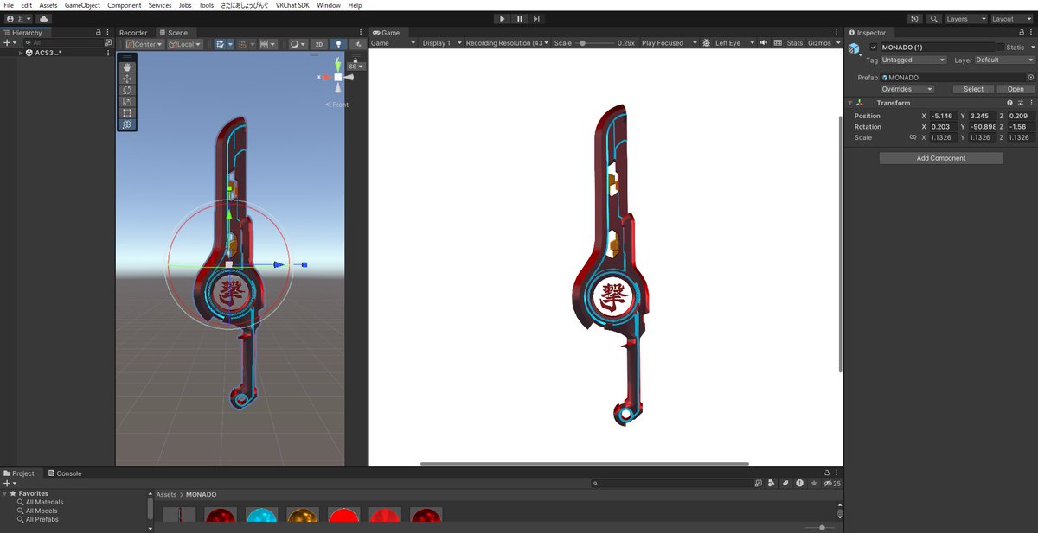1038x533 pixels.
Task: Open the File menu
Action: pos(9,5)
